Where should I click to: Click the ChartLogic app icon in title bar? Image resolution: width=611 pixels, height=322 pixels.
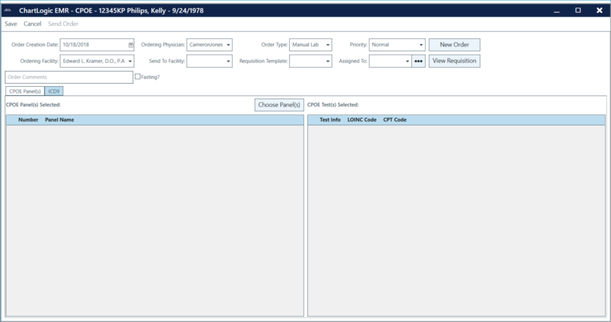(x=7, y=11)
